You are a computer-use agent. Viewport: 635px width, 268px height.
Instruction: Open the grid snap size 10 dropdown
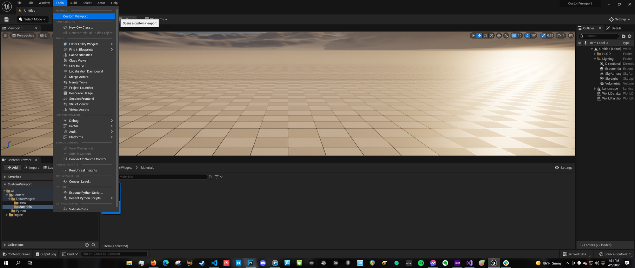click(x=520, y=36)
